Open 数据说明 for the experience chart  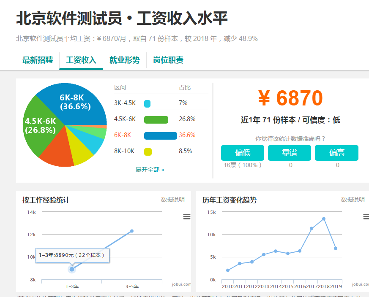pos(172,200)
